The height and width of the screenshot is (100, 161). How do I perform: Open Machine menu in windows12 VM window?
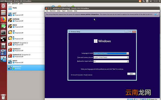[53, 11]
